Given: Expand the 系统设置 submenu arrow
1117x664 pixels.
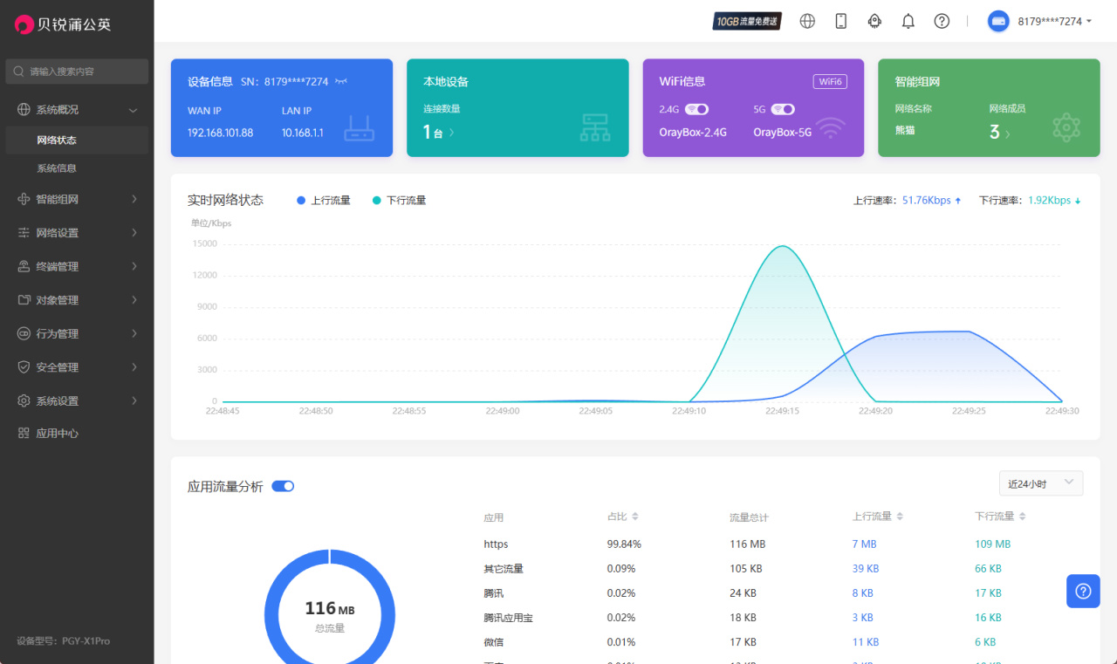Looking at the screenshot, I should pos(134,400).
